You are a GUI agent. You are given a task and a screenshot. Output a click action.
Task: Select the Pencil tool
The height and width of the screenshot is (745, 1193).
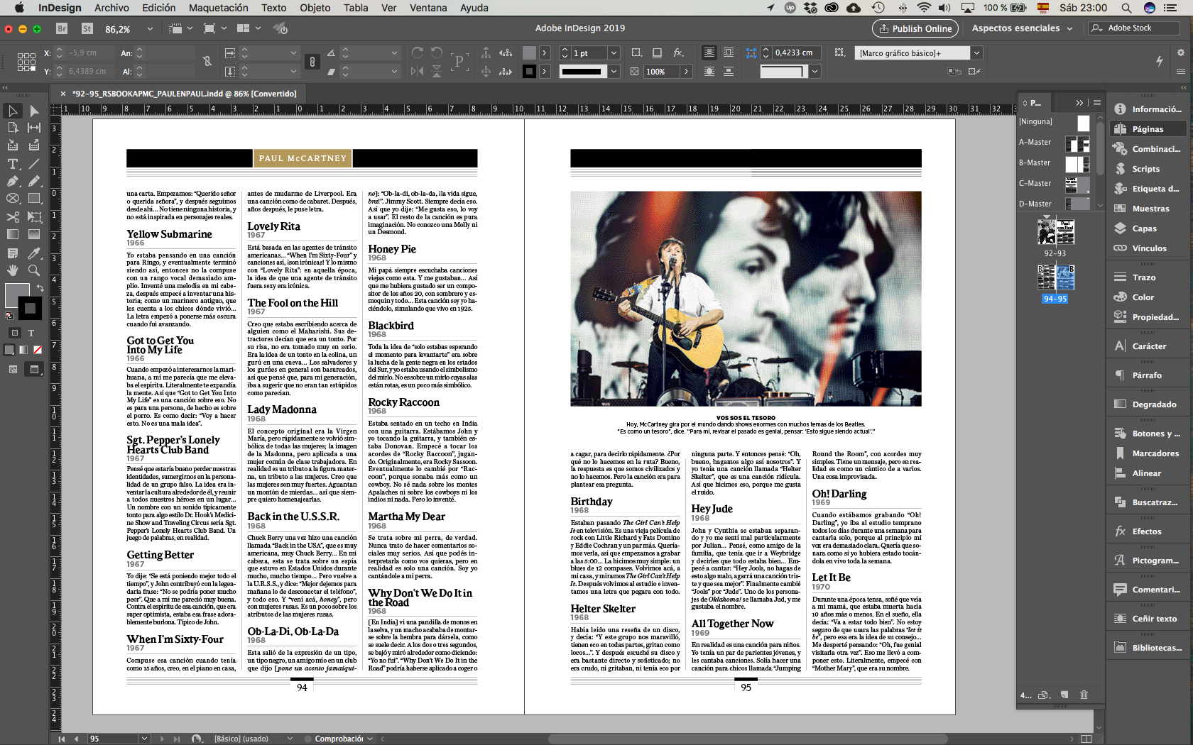click(34, 181)
